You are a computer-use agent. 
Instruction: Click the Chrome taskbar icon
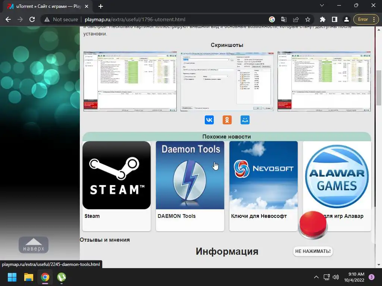(x=45, y=277)
